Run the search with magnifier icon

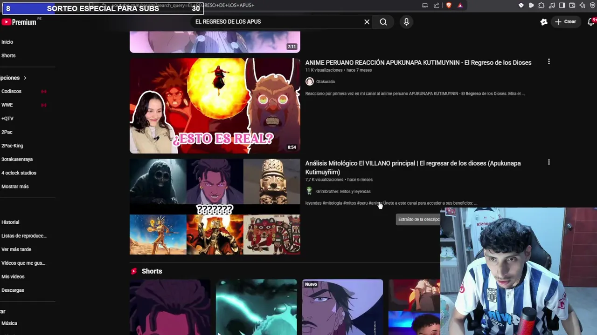pos(383,22)
